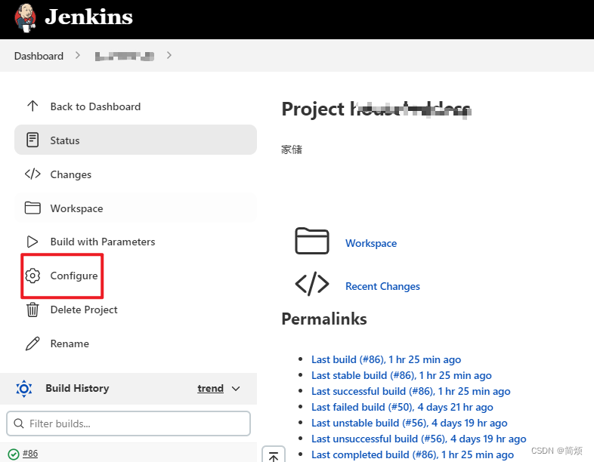Expand the chevron after Dashboard breadcrumb

pos(79,56)
